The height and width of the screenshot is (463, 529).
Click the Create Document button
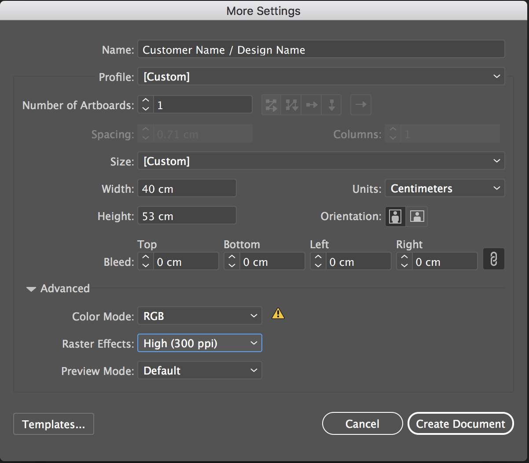tap(461, 424)
